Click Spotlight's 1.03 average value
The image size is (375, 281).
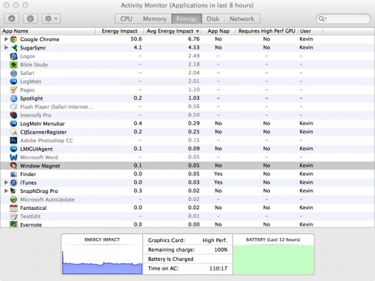(x=194, y=98)
